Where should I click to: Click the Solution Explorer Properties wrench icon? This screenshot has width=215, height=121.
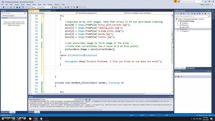[x=205, y=13]
